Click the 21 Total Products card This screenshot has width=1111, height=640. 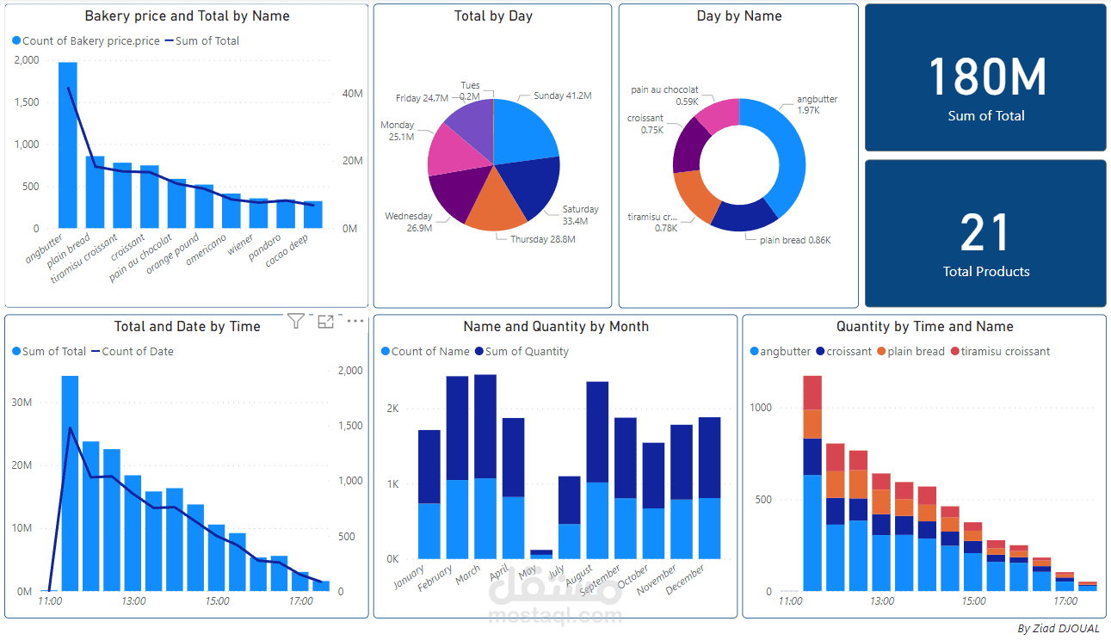pyautogui.click(x=984, y=233)
